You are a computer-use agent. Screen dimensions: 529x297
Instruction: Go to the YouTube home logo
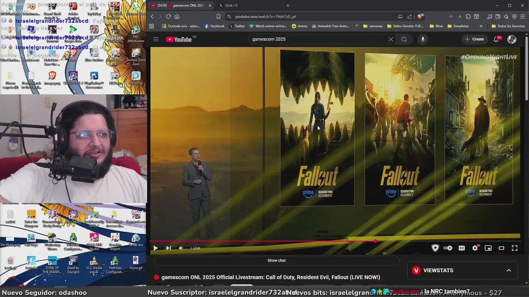tap(179, 39)
